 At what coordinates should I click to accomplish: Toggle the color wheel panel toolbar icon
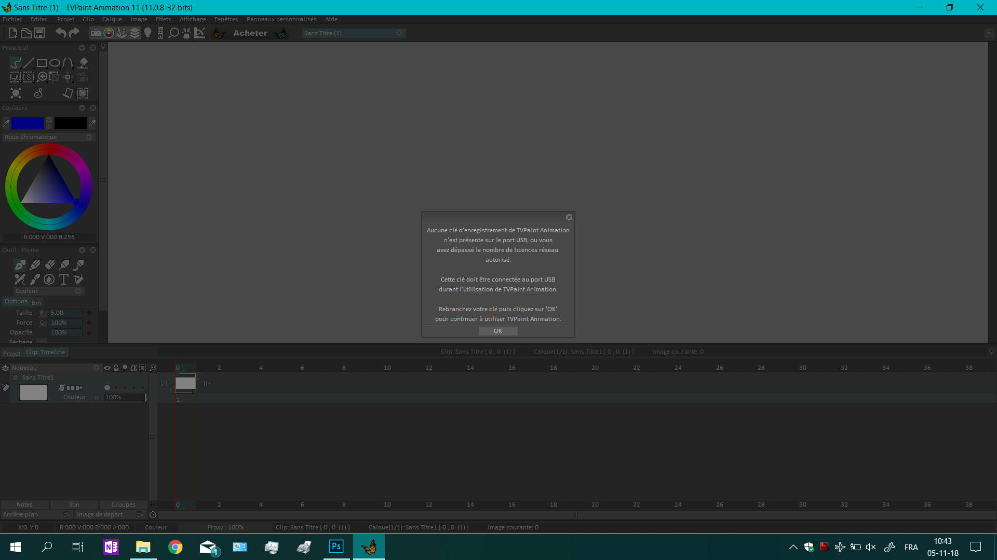click(x=109, y=33)
